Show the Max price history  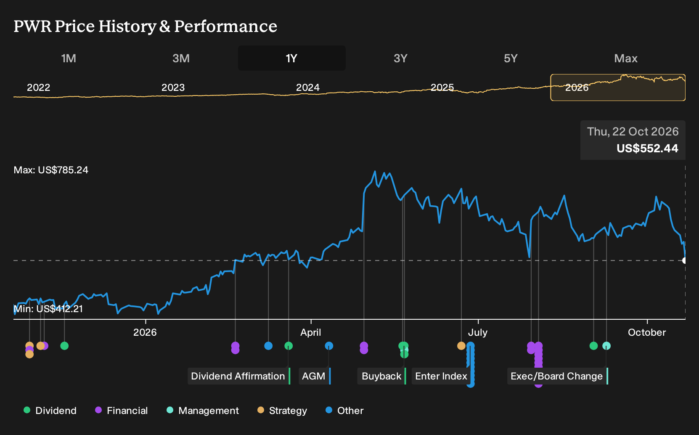(626, 58)
